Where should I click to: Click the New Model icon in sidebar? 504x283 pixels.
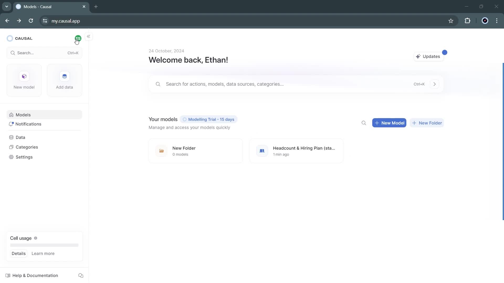coord(24,76)
